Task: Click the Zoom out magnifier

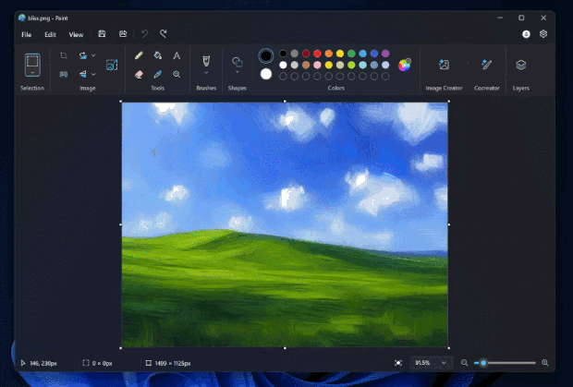Action: click(464, 363)
